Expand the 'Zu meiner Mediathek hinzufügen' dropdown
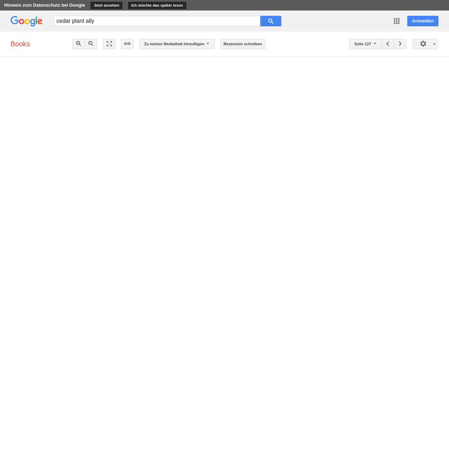The width and height of the screenshot is (449, 449). click(176, 44)
